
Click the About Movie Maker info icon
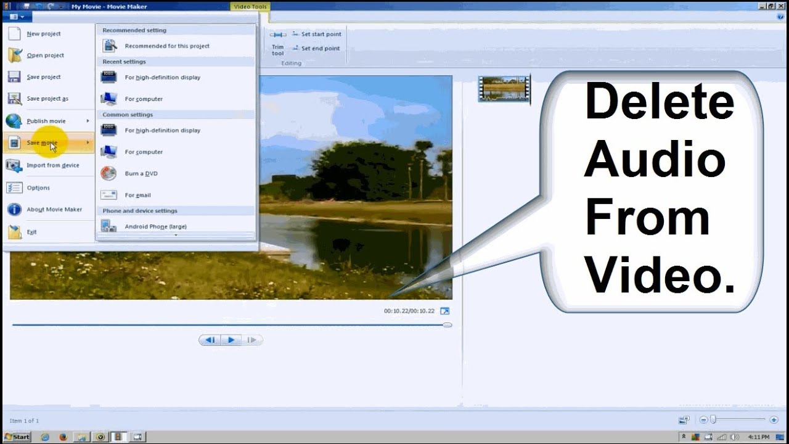point(14,209)
